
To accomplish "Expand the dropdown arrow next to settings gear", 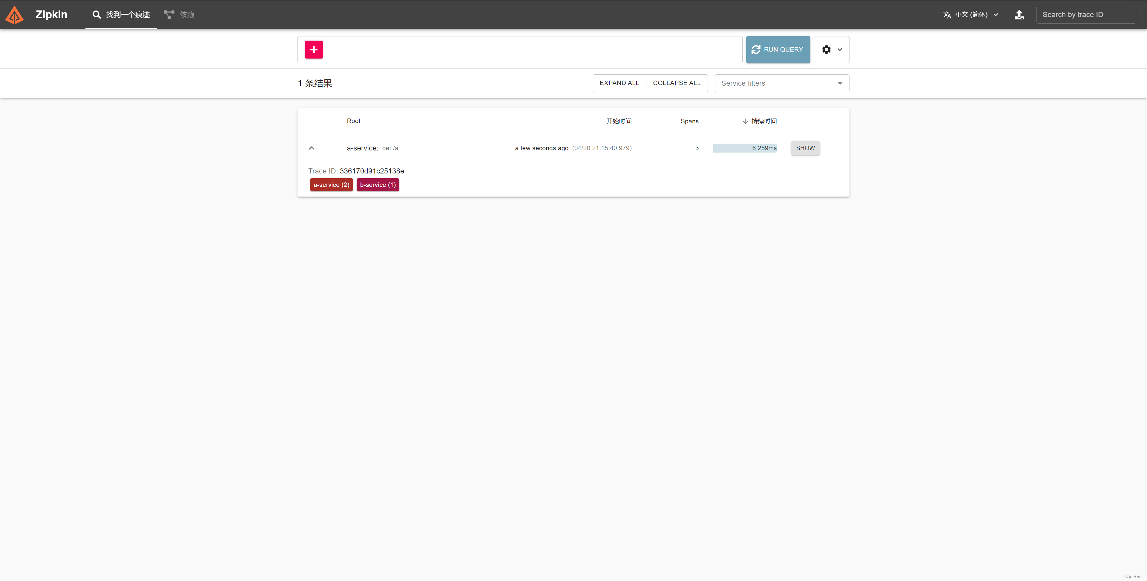I will point(840,50).
